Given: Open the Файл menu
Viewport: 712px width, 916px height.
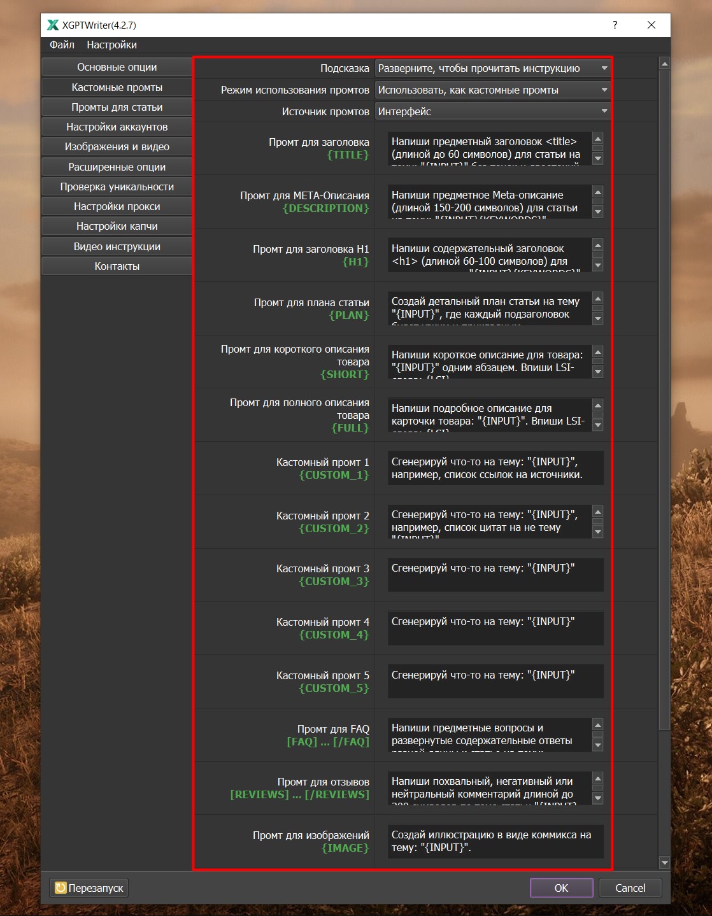Looking at the screenshot, I should tap(62, 45).
